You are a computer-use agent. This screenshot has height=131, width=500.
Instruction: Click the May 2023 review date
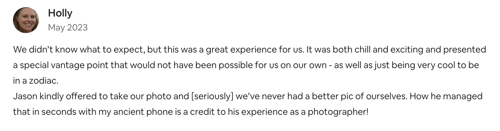(68, 28)
